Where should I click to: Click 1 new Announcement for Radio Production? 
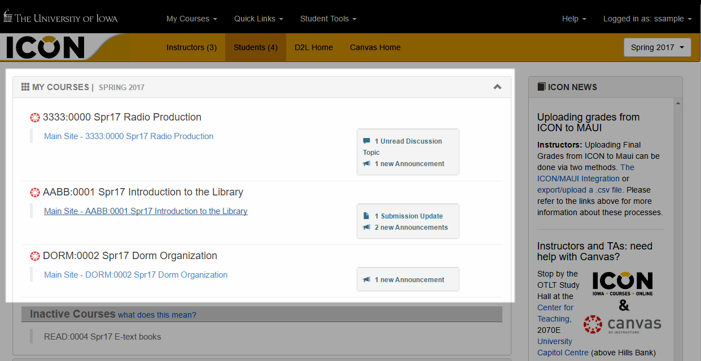point(409,164)
